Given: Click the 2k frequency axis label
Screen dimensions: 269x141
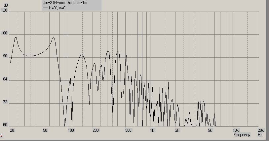Looking at the screenshot, I should point(177,130).
